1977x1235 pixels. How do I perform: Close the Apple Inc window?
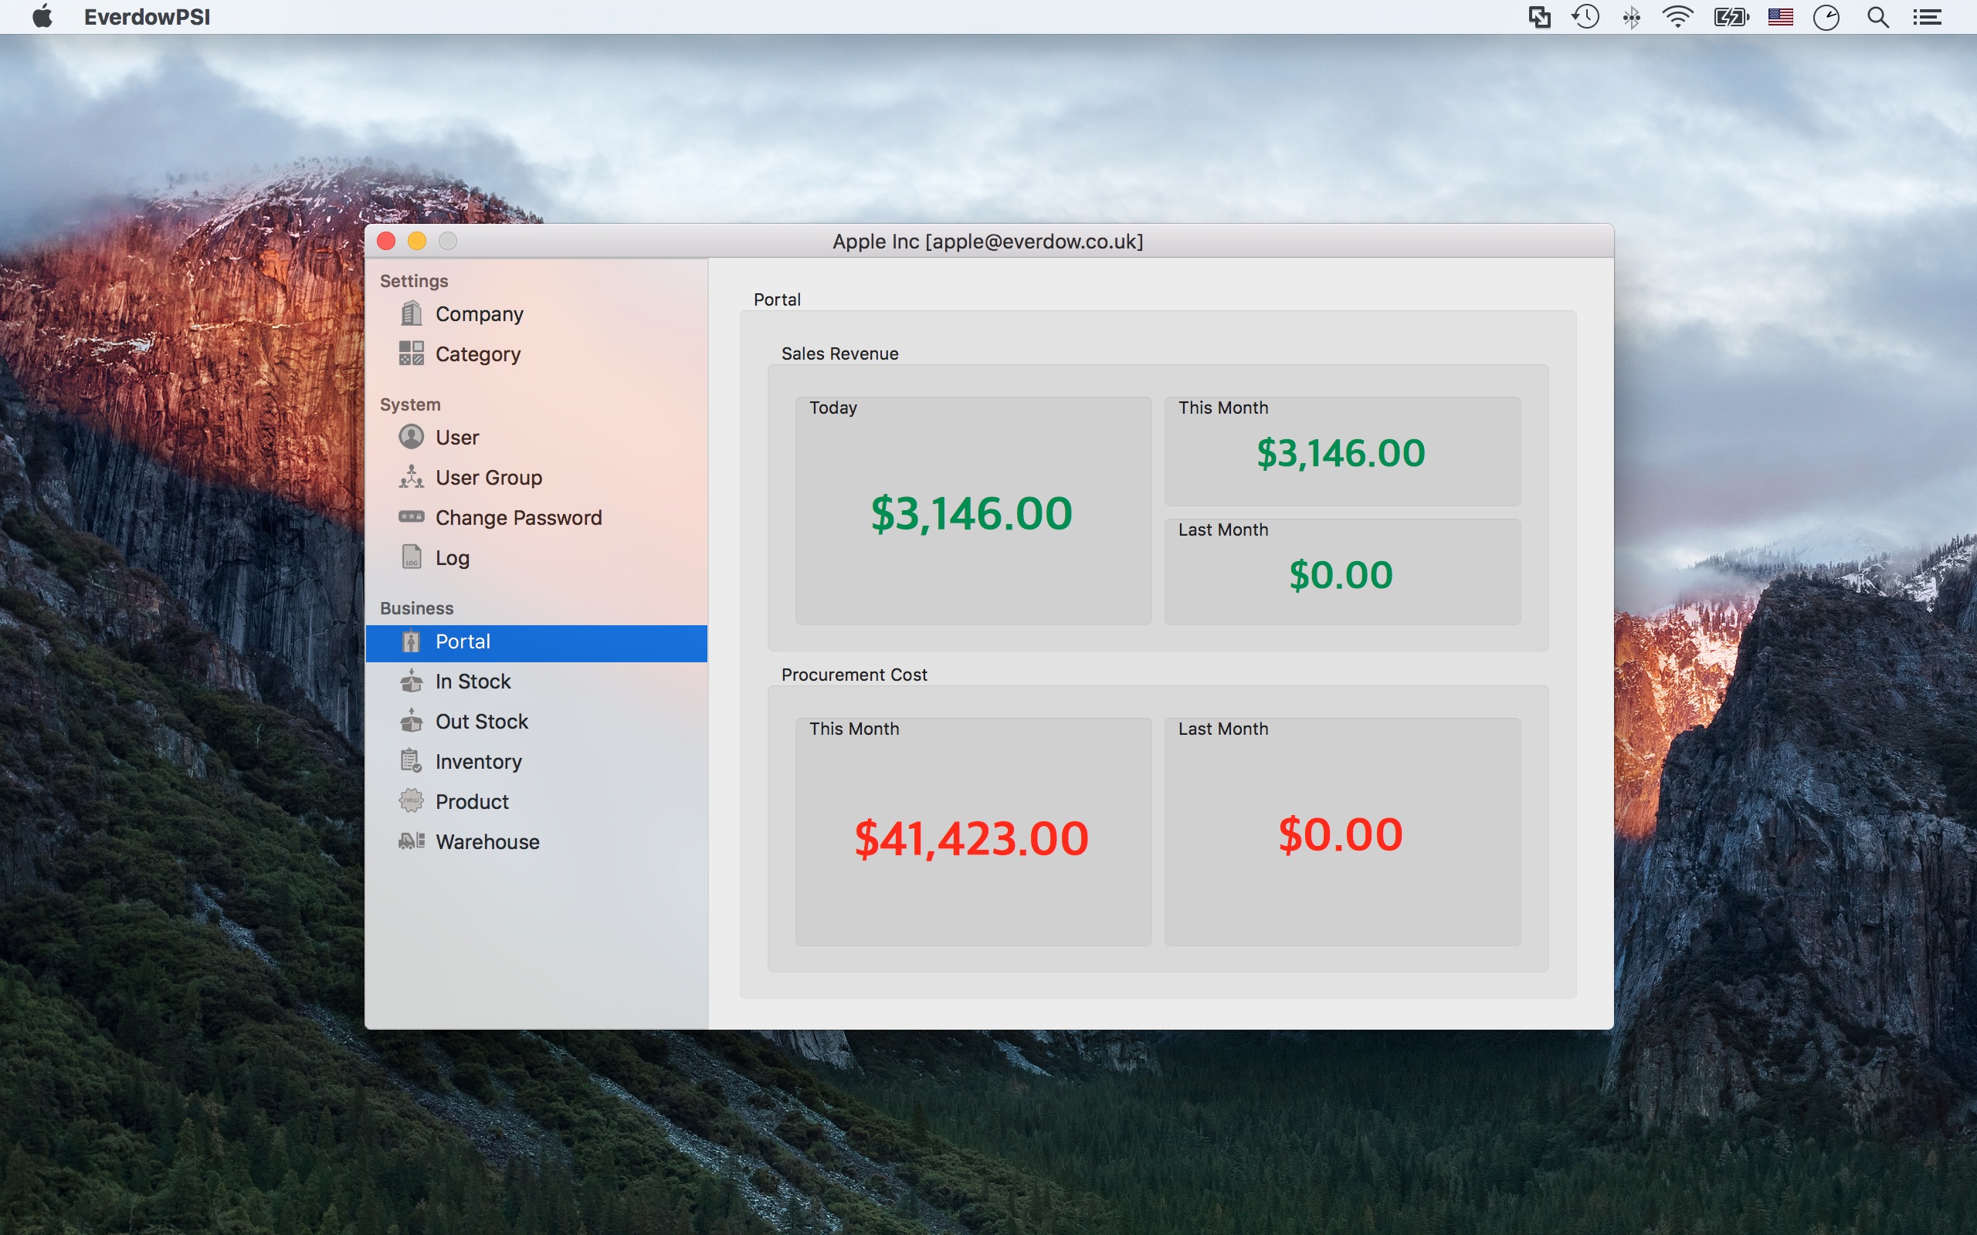coord(386,241)
